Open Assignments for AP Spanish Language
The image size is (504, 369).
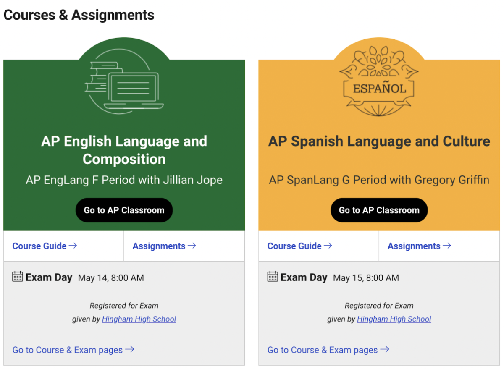click(x=419, y=246)
